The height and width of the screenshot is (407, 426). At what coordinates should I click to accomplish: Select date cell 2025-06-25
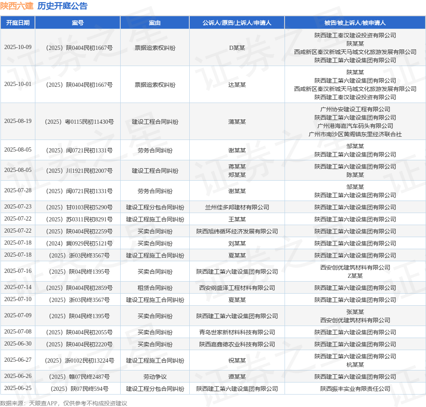pos(18,388)
